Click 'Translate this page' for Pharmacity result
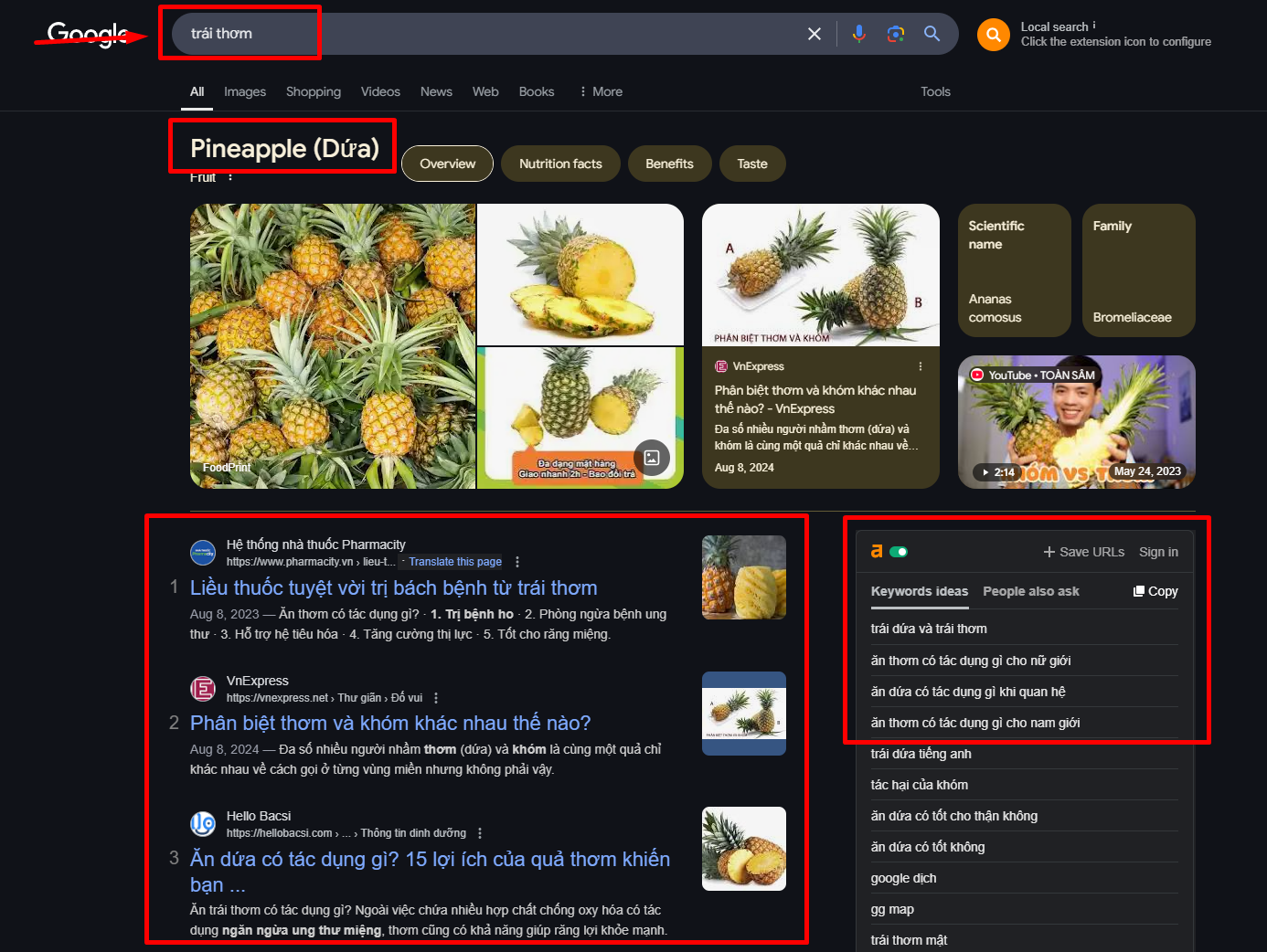 455,562
